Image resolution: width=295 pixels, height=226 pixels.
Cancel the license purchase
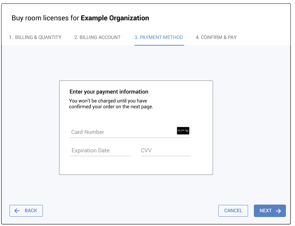click(x=233, y=211)
